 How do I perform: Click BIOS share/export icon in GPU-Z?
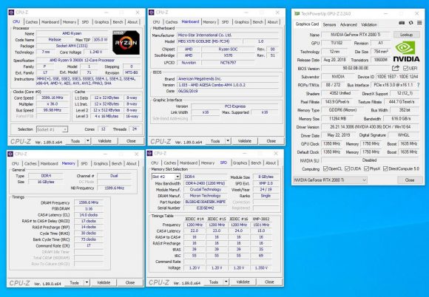click(396, 68)
